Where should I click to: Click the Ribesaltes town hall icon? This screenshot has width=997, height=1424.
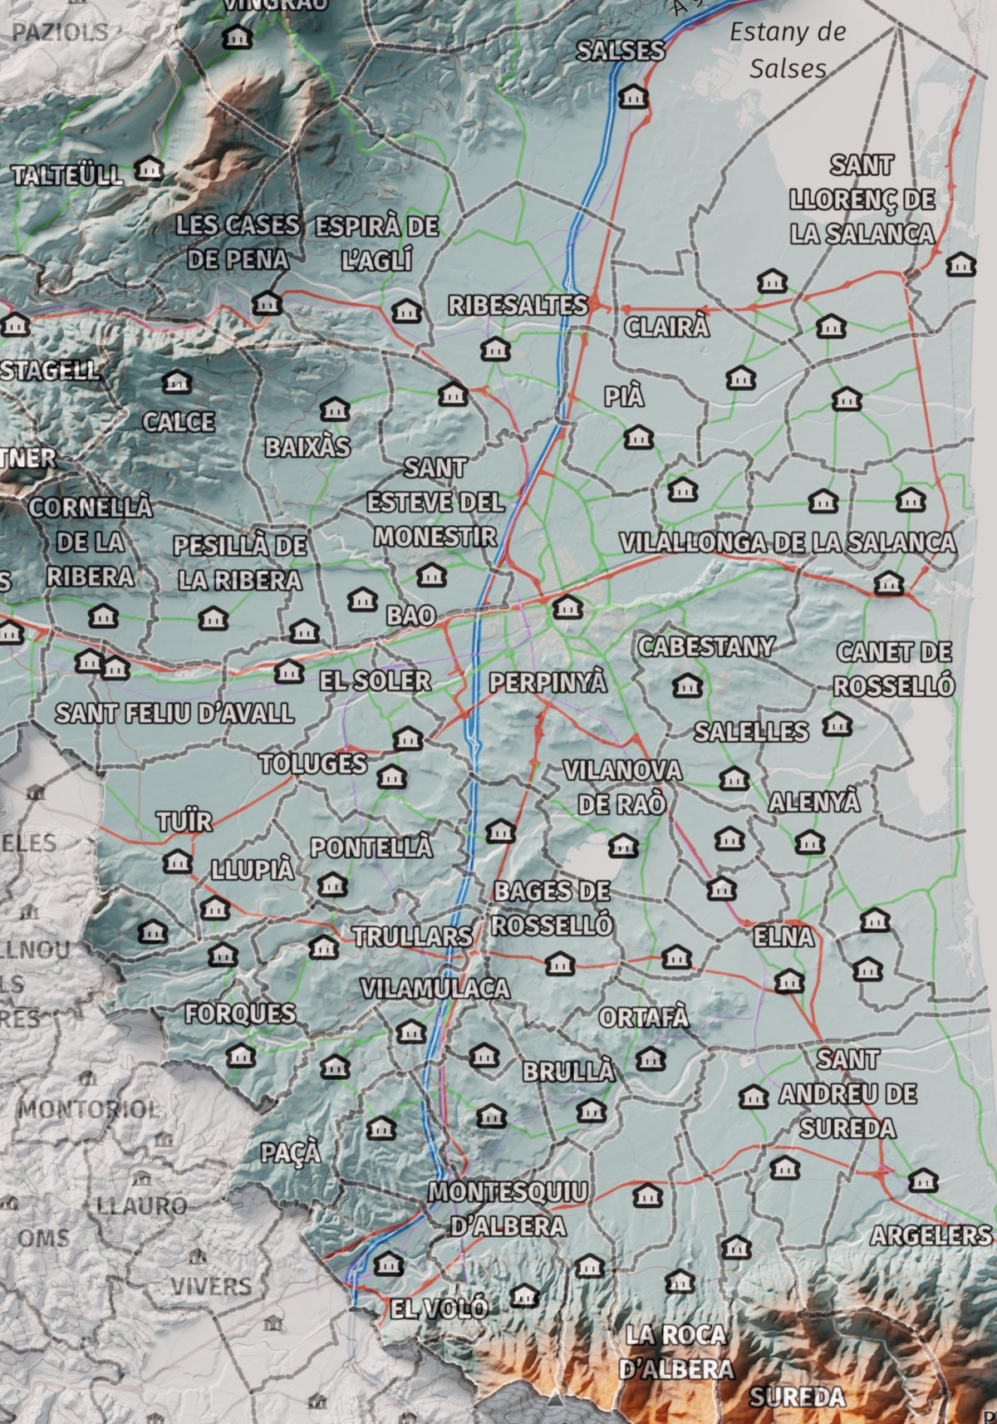(495, 349)
